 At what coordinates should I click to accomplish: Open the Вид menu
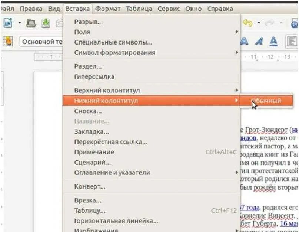click(54, 9)
